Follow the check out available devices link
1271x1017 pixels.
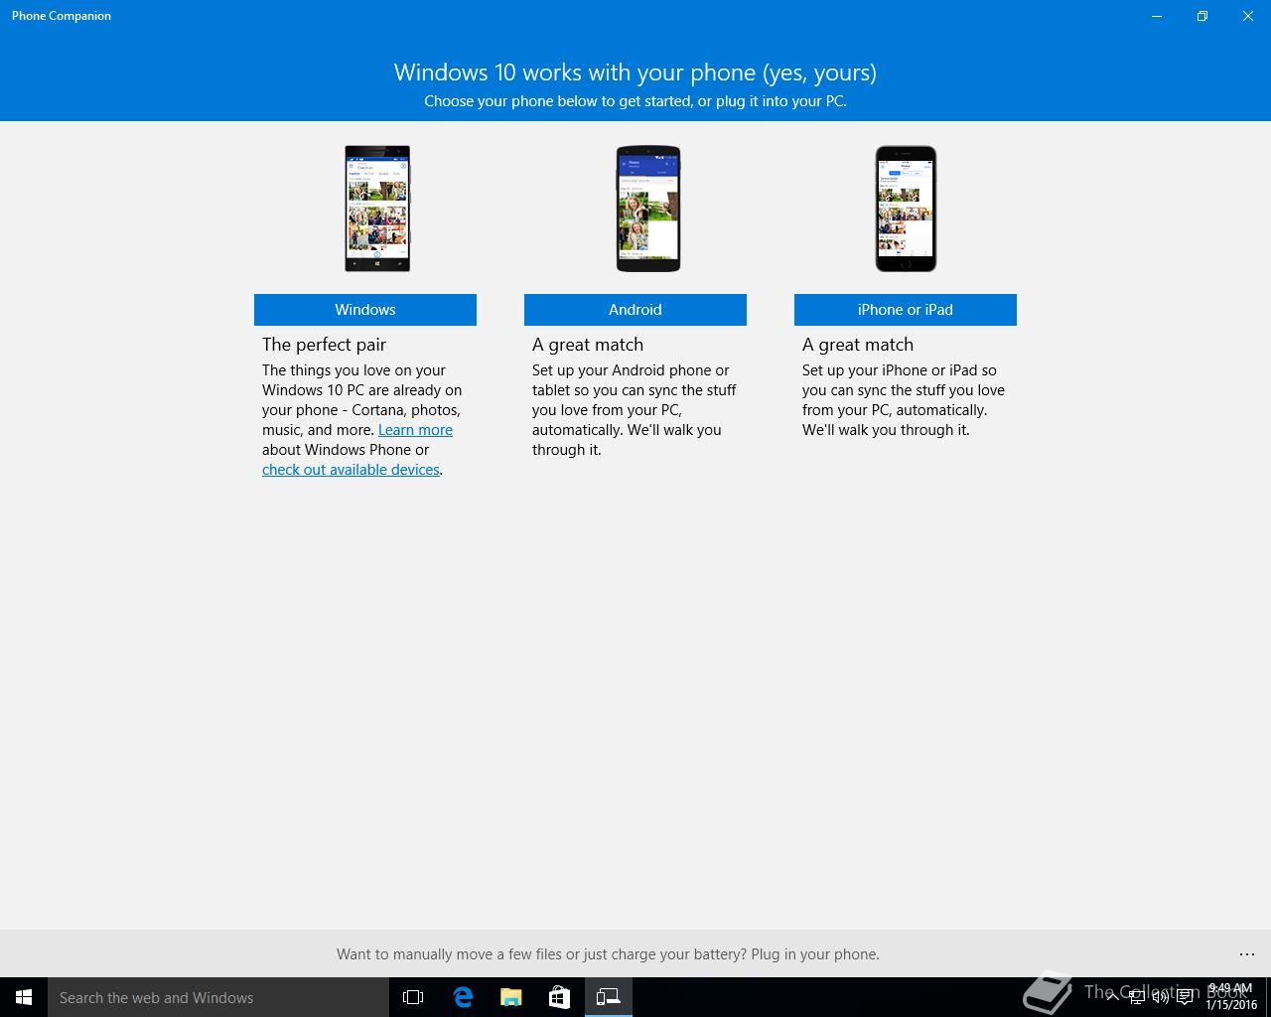tap(351, 470)
